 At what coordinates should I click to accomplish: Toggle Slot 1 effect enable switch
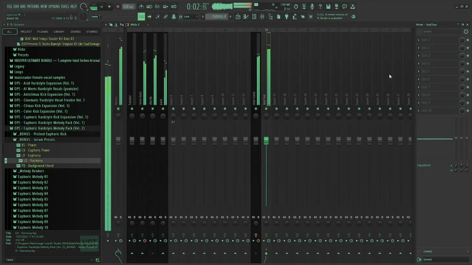point(468,40)
